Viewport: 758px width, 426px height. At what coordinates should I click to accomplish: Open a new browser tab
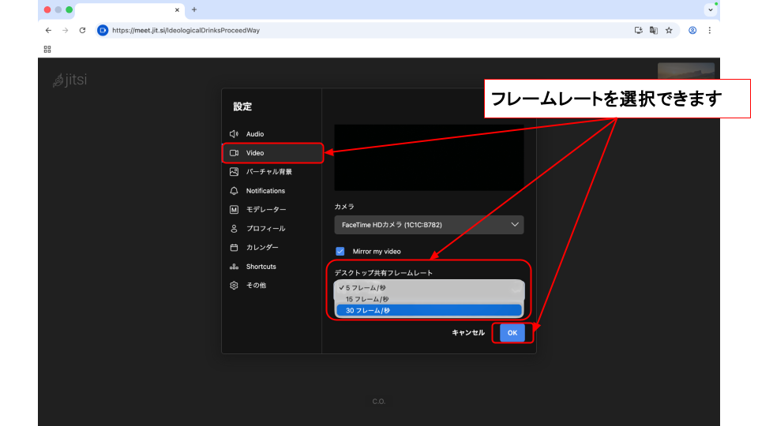point(194,9)
